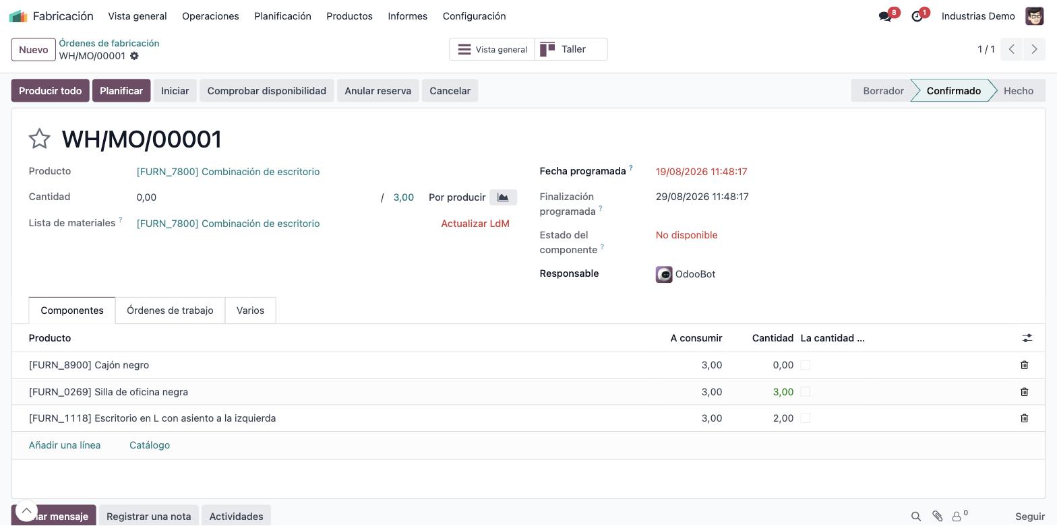Click Seguir to follow record
Viewport: 1057px width, 526px height.
click(x=1030, y=517)
